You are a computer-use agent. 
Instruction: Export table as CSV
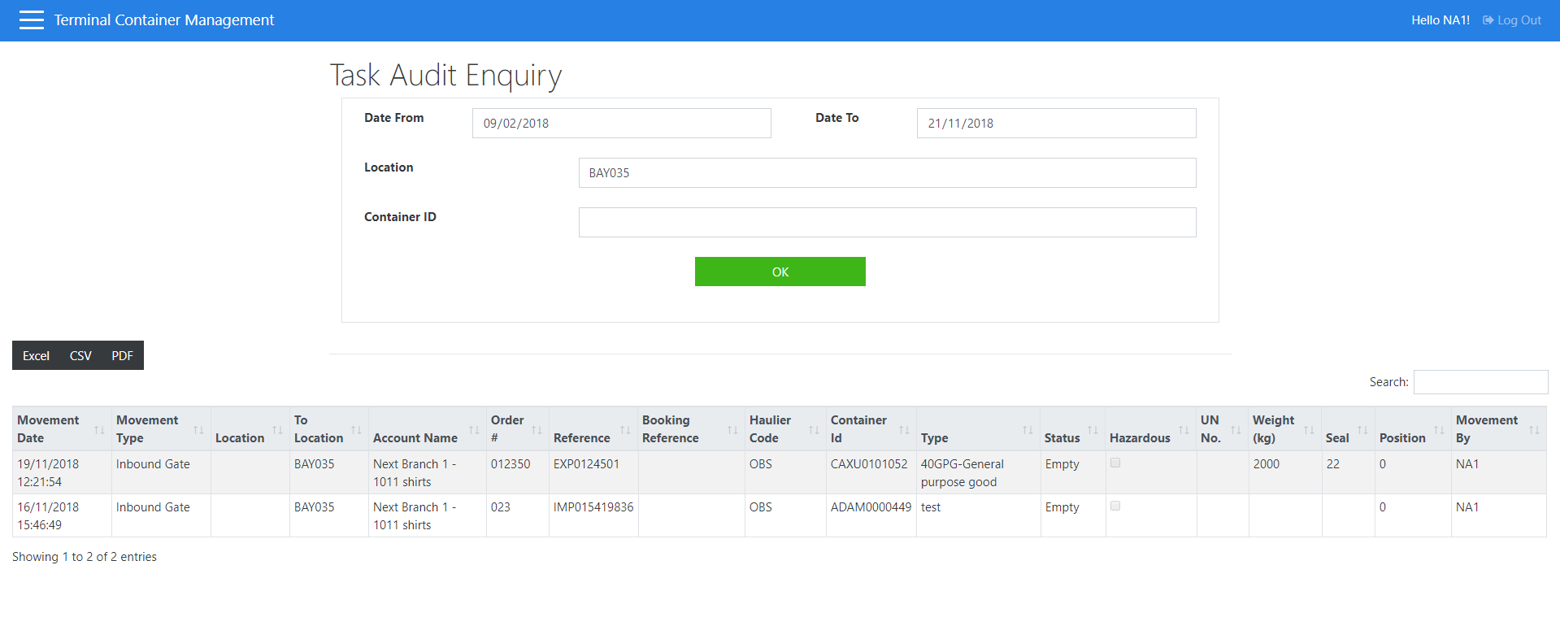pyautogui.click(x=80, y=355)
